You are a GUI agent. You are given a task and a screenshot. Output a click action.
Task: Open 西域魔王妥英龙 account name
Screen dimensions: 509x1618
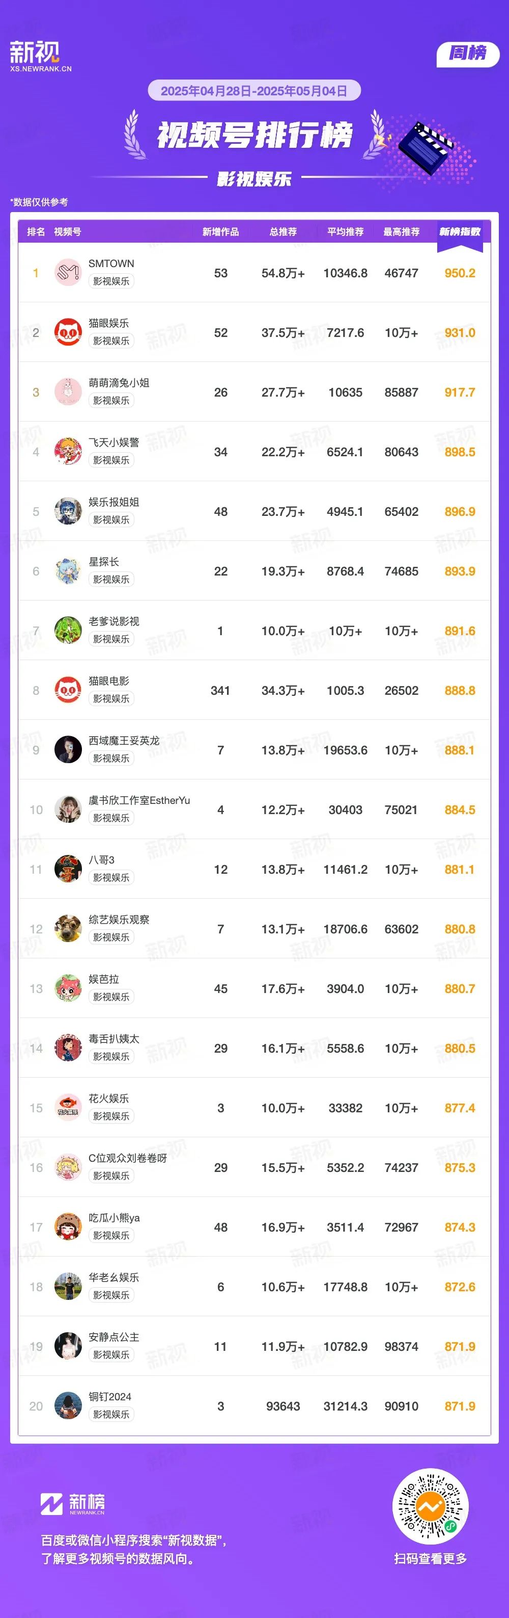(124, 741)
